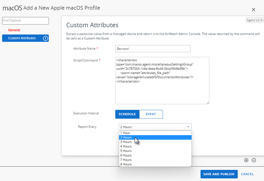This screenshot has height=181, width=264.
Task: Open the General payload section
Action: (14, 30)
